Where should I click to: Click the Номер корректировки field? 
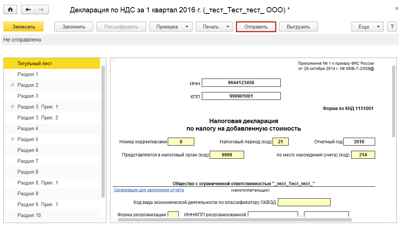click(x=181, y=142)
